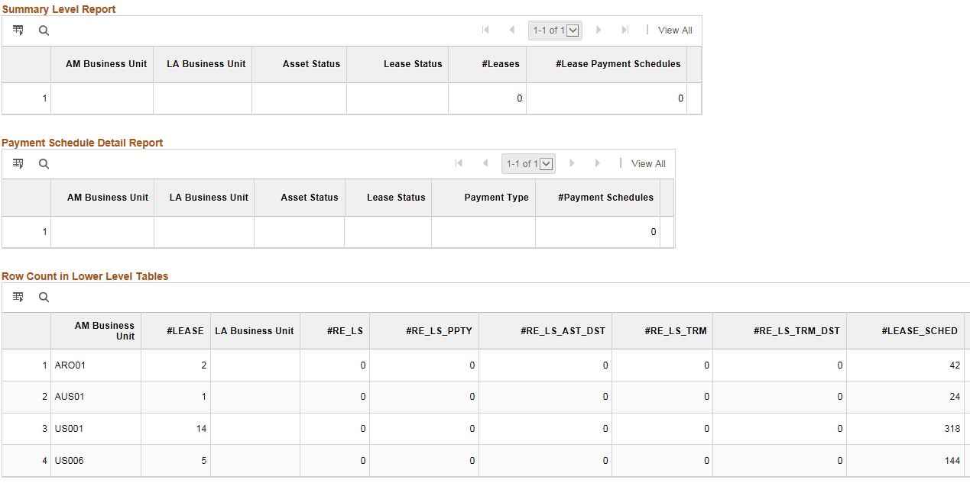
Task: Click the previous arrow in Payment Schedule Detail pager
Action: click(485, 163)
